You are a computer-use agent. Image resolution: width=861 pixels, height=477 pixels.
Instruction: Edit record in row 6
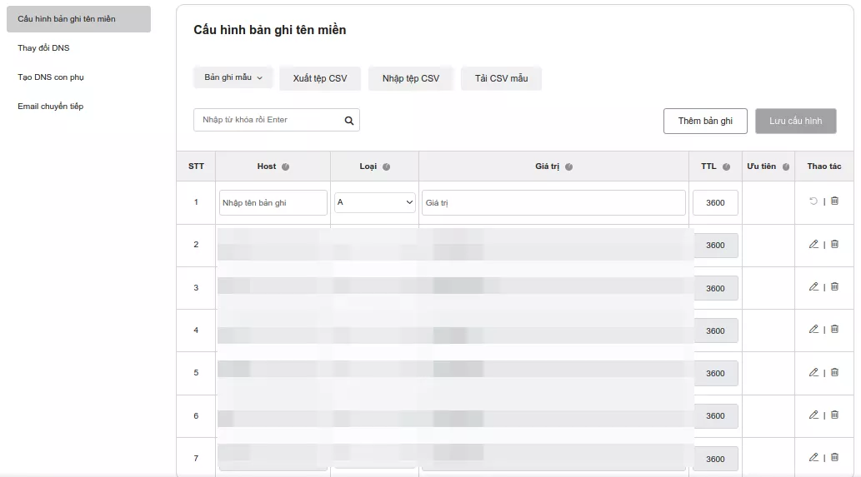click(x=813, y=415)
